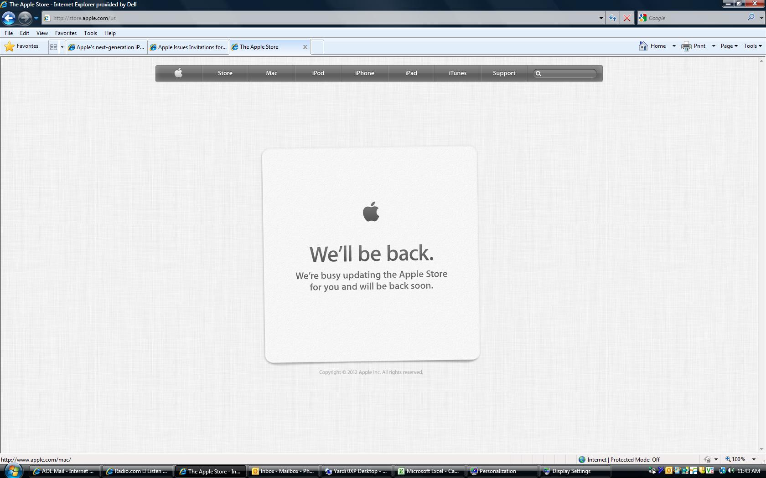Expand the address bar history dropdown
Screen dimensions: 766x478
(600, 18)
